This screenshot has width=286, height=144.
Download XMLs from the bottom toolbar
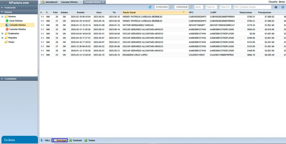coord(45,140)
